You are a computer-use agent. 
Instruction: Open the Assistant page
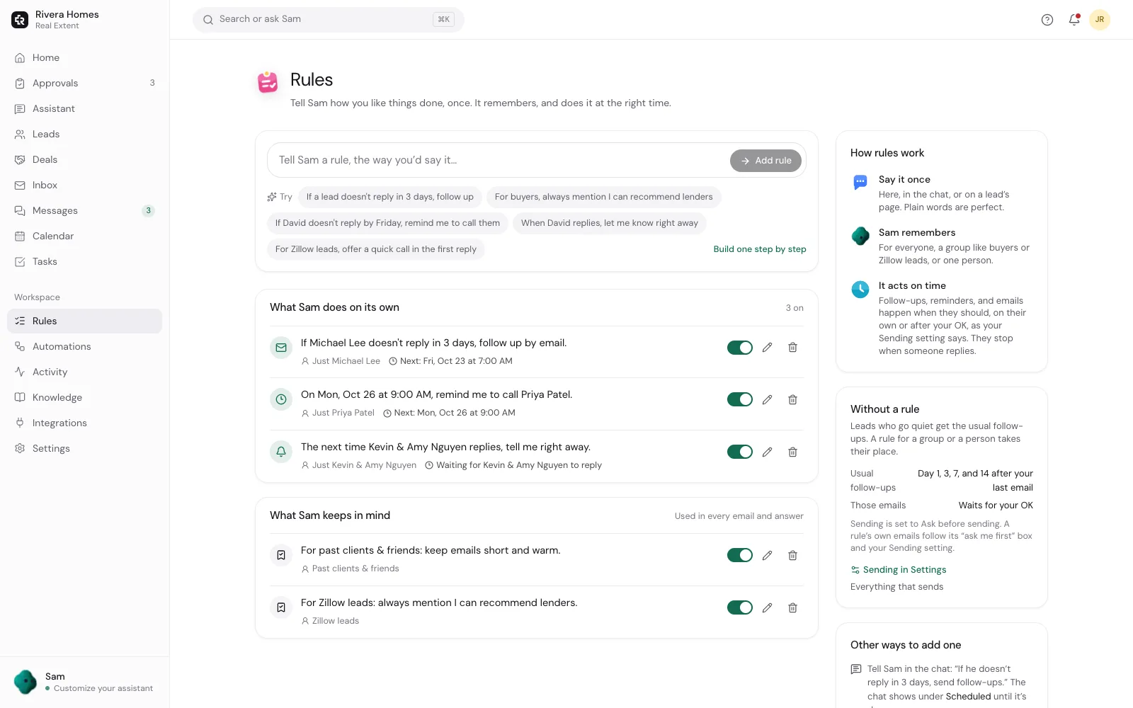84,109
